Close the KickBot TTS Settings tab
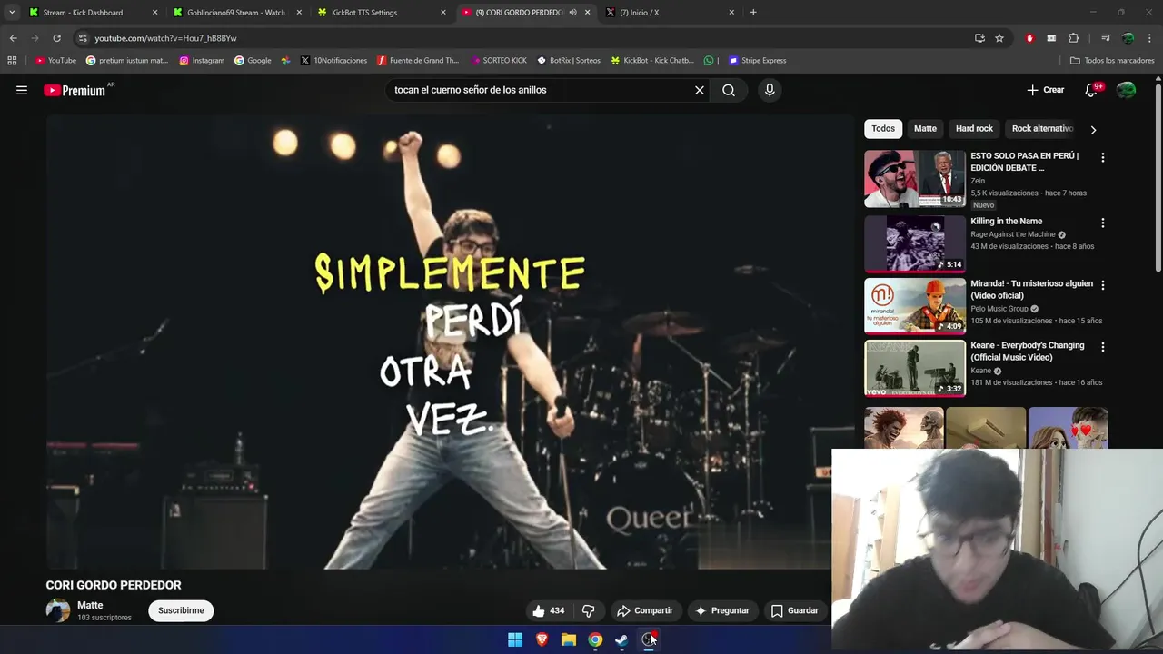Image resolution: width=1163 pixels, height=654 pixels. pyautogui.click(x=443, y=13)
